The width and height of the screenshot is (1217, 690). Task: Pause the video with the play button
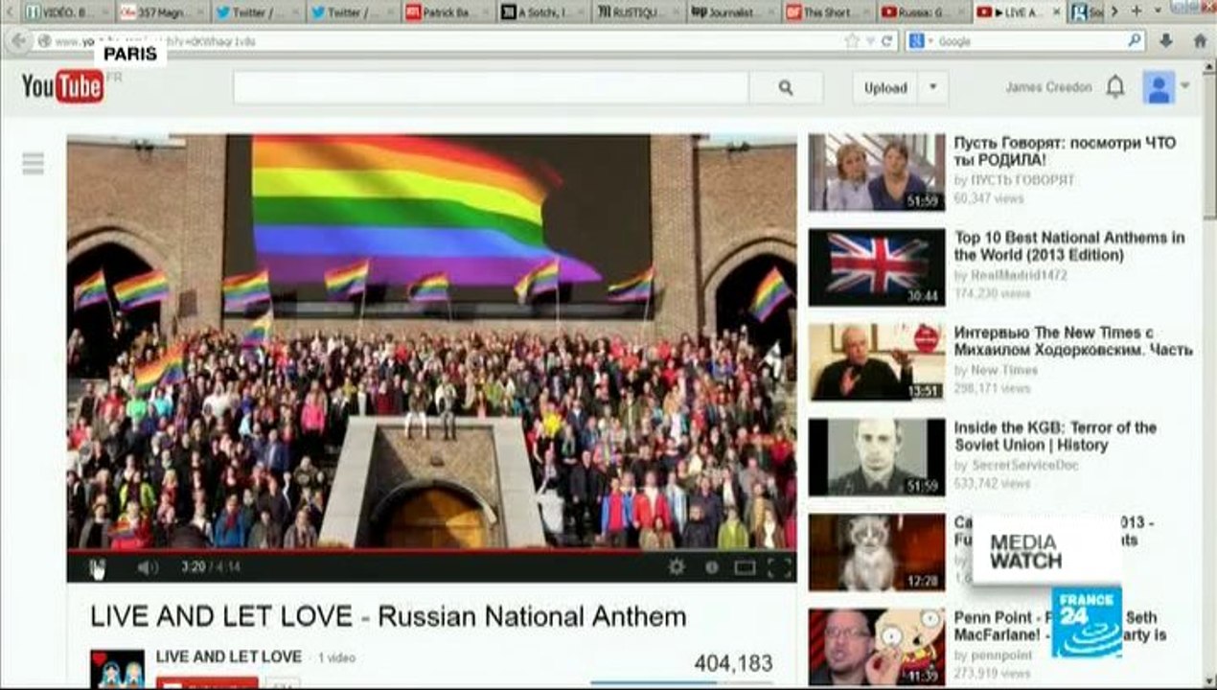(97, 568)
